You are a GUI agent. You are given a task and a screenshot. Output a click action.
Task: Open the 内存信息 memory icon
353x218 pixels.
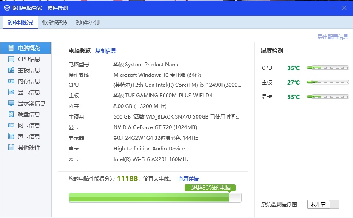coord(11,81)
